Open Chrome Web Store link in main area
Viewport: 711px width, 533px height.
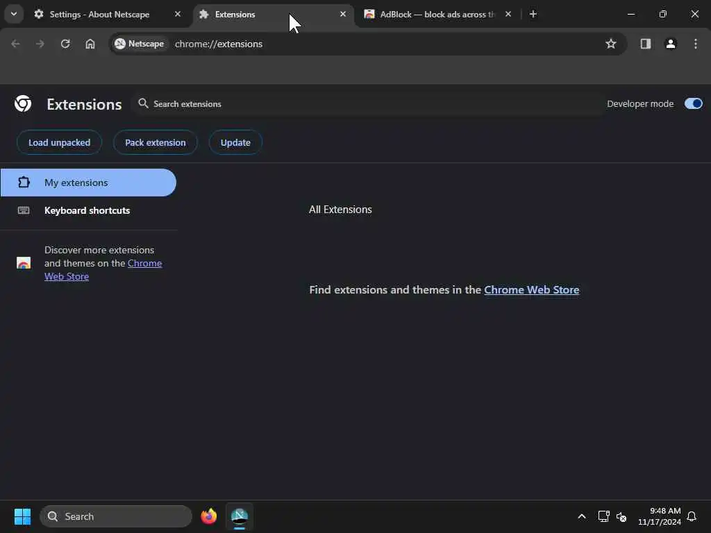point(531,289)
